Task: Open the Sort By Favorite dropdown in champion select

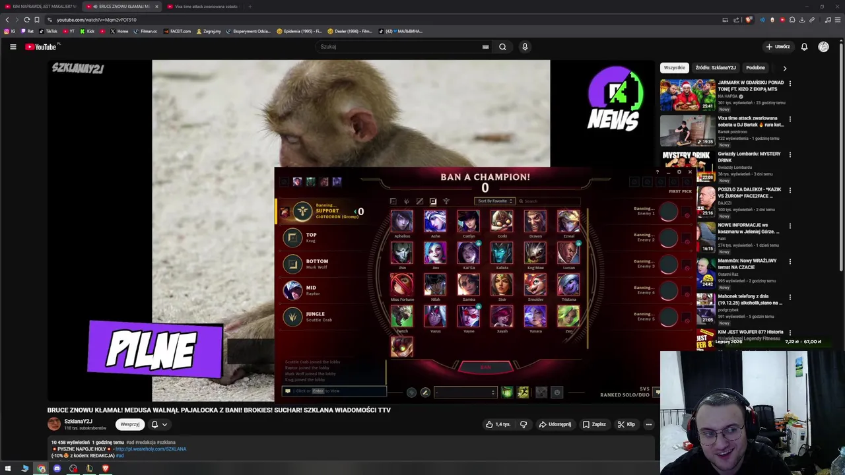Action: [494, 201]
